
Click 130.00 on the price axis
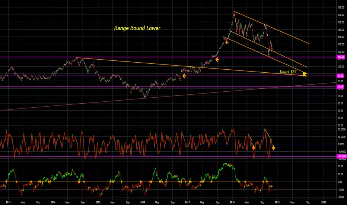341,44
